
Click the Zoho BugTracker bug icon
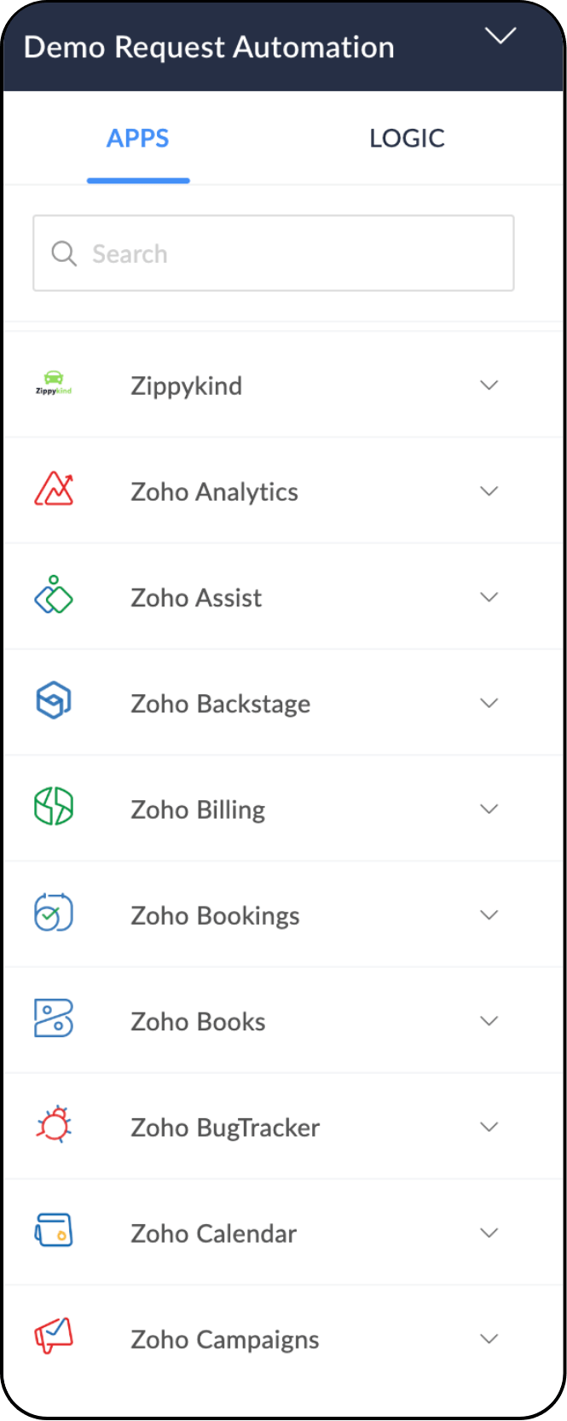pos(54,1124)
